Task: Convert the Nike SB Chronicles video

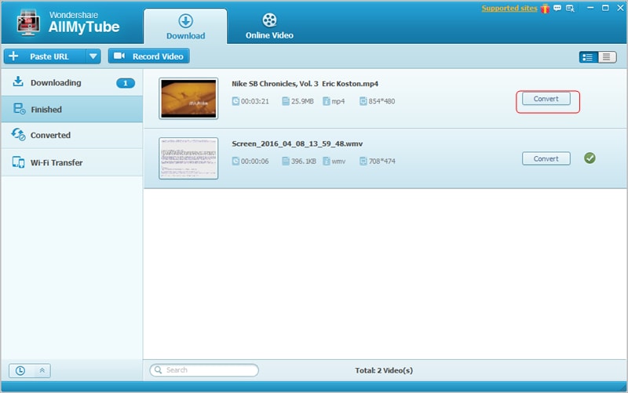Action: [546, 99]
